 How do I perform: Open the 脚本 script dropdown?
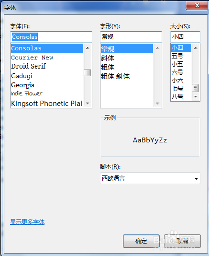coord(150,178)
